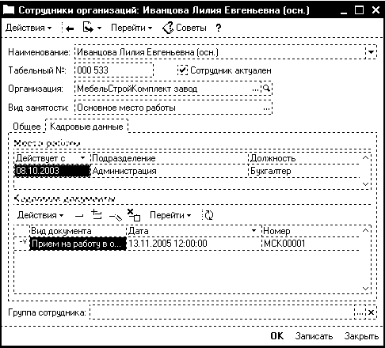Screen dimensions: 385x348
Task: Click ellipsis select button in Организация field
Action: (x=255, y=89)
